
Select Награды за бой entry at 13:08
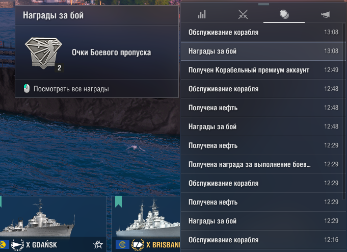262,51
